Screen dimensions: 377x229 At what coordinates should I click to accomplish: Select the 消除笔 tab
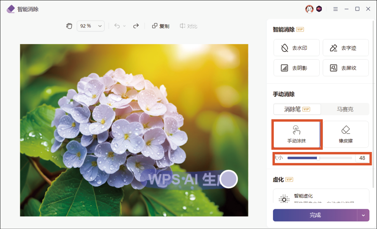point(297,109)
